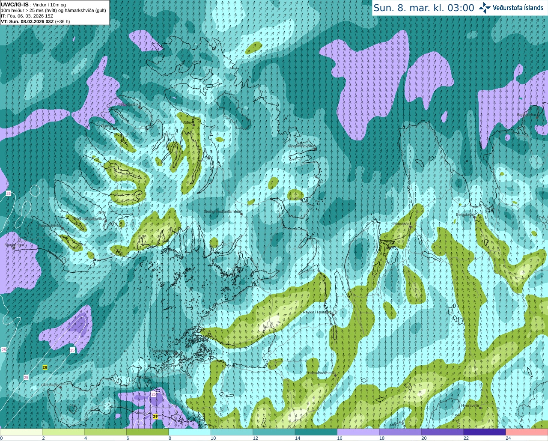The height and width of the screenshot is (441, 548).
Task: Click the Bolungarvík station label
Action: coord(128,104)
